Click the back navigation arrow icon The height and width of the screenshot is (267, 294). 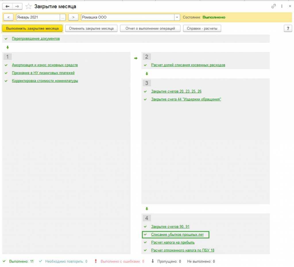point(7,6)
